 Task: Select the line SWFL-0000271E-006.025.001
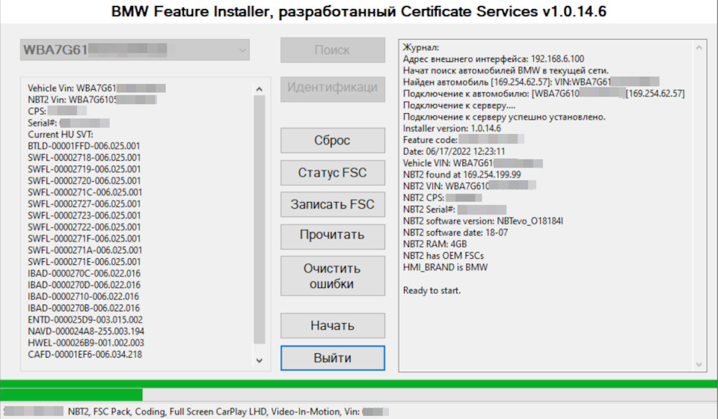click(85, 262)
